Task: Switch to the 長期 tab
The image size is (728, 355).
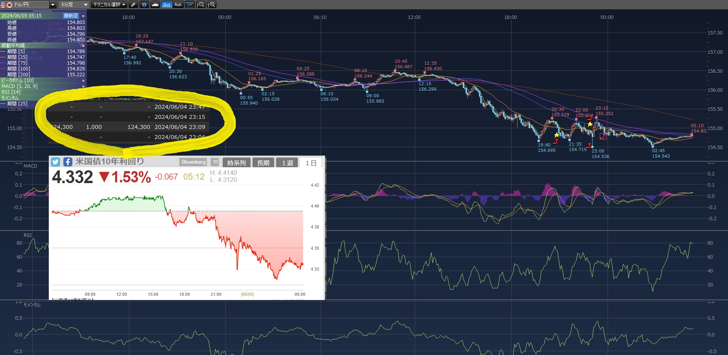Action: click(x=263, y=163)
